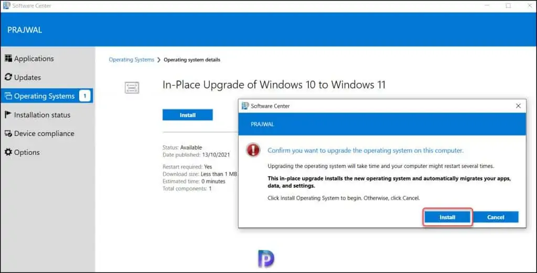Click the 'Upgrading the operating system will take time' text
This screenshot has width=537, height=273.
pyautogui.click(x=381, y=166)
